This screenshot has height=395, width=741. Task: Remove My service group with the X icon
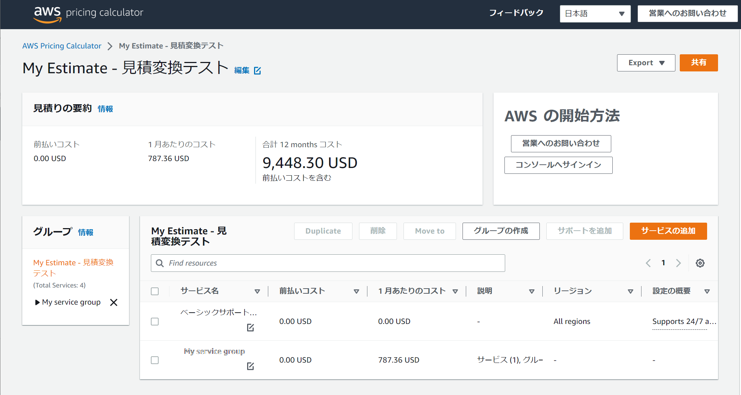tap(114, 302)
